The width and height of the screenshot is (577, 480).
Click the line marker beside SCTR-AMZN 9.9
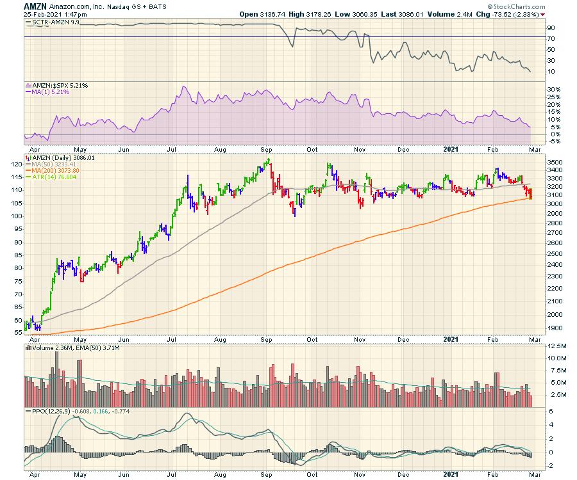pyautogui.click(x=29, y=22)
